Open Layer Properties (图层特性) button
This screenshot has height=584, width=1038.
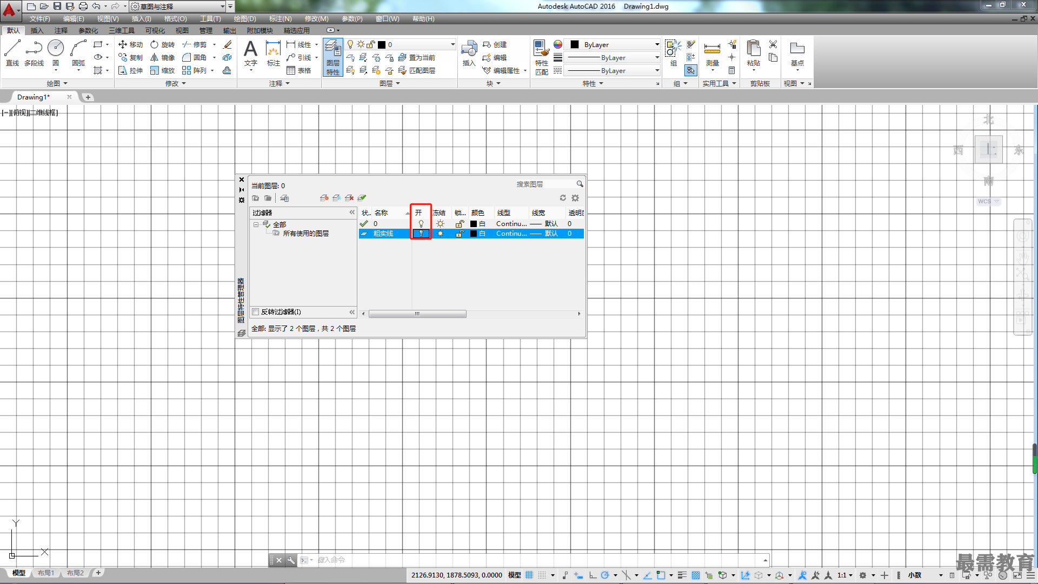coord(333,57)
